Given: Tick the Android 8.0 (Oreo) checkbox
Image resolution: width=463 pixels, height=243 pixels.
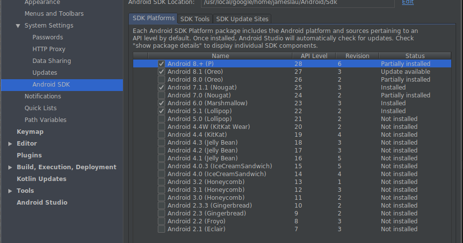Looking at the screenshot, I should tap(161, 80).
